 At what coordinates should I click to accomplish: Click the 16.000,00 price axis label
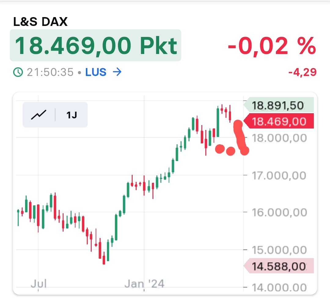279,213
